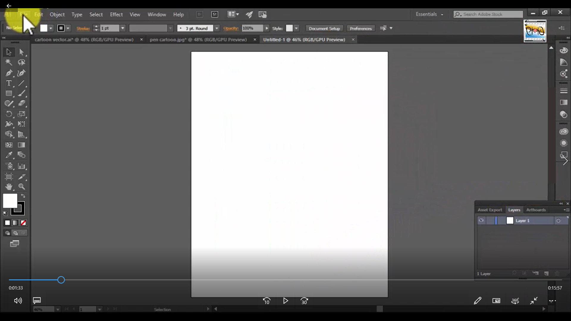The image size is (571, 321).
Task: Select the Zoom tool
Action: 22,187
